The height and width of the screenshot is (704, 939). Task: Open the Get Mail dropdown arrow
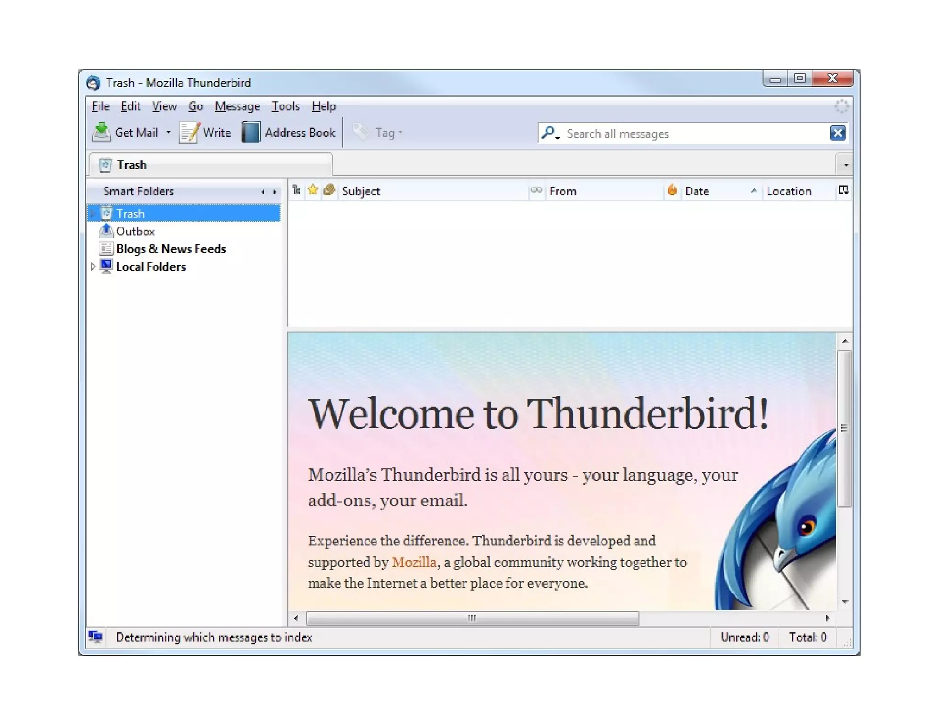pyautogui.click(x=168, y=133)
